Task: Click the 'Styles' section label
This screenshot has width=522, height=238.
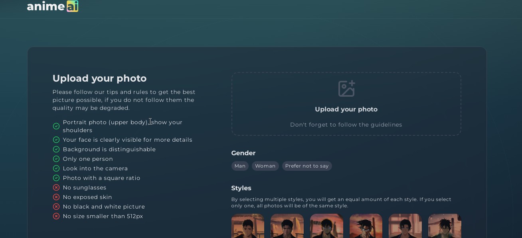Action: point(241,188)
